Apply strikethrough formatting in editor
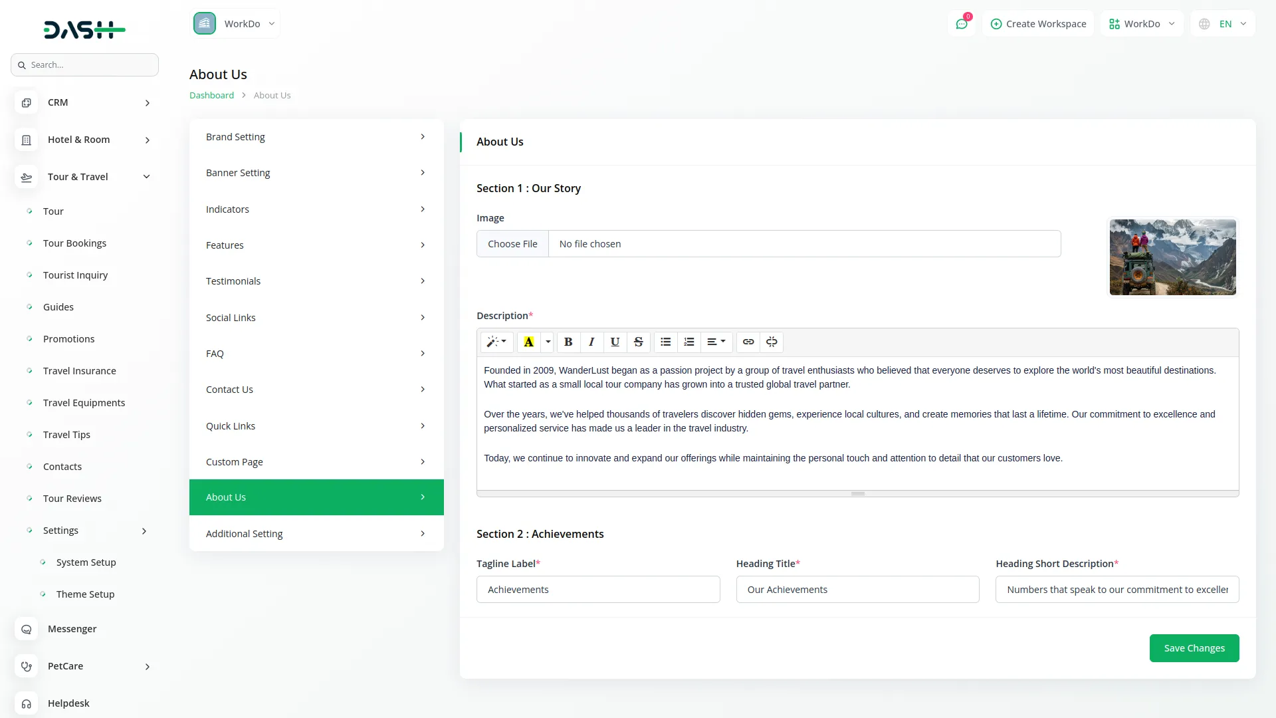The height and width of the screenshot is (718, 1276). coord(638,342)
